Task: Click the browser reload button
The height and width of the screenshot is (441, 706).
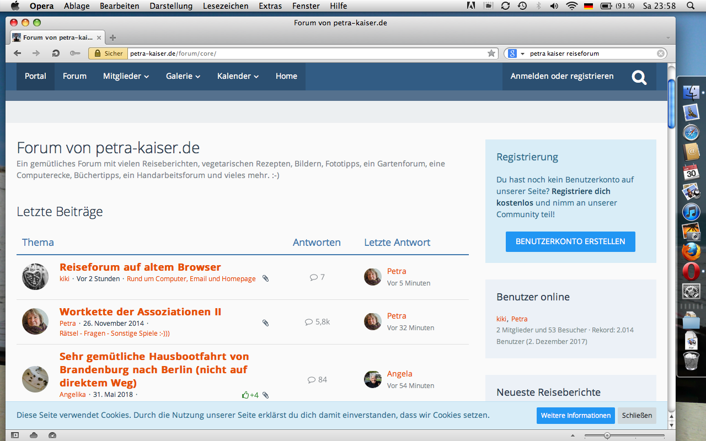Action: tap(55, 53)
